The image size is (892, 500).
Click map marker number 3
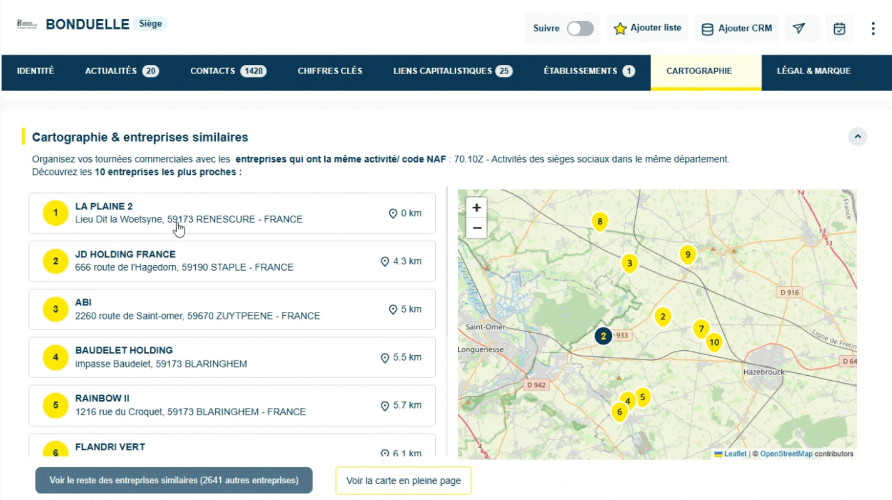(x=629, y=264)
